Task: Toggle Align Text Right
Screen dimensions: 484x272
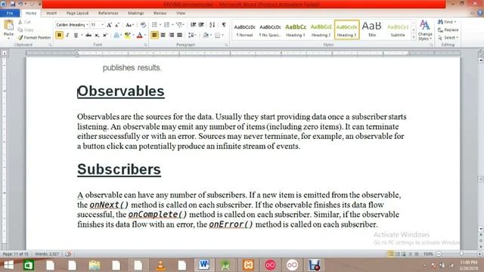Action: (172, 36)
